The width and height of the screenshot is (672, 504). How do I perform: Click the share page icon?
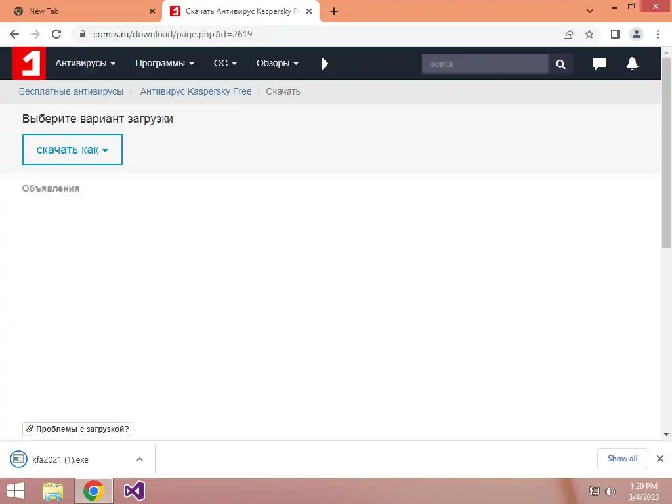(568, 34)
